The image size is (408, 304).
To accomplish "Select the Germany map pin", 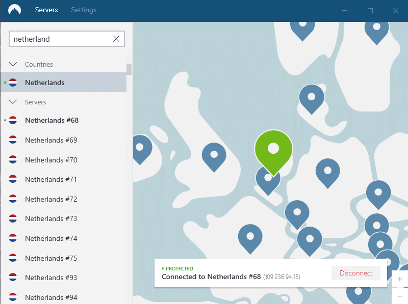I will click(x=327, y=173).
